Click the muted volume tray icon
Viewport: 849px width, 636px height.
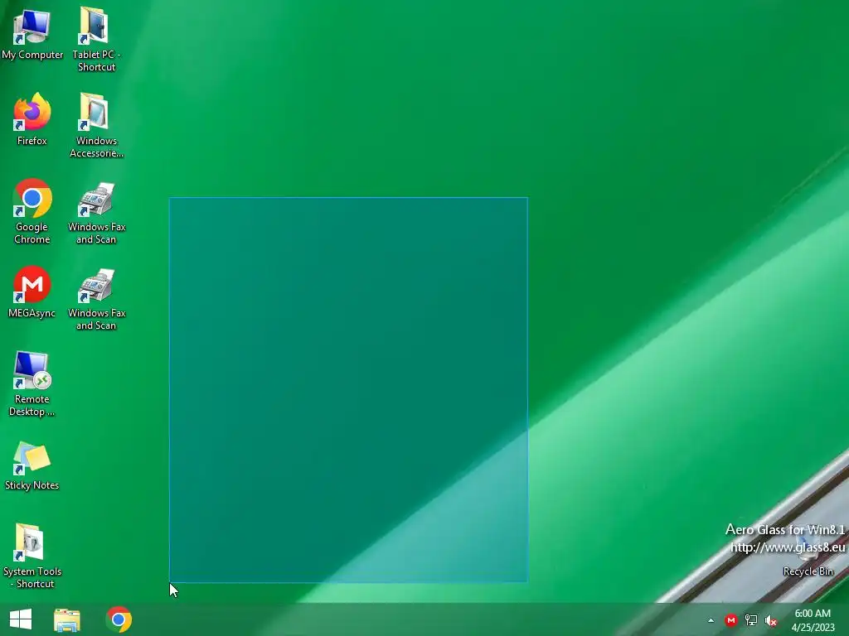coord(771,620)
